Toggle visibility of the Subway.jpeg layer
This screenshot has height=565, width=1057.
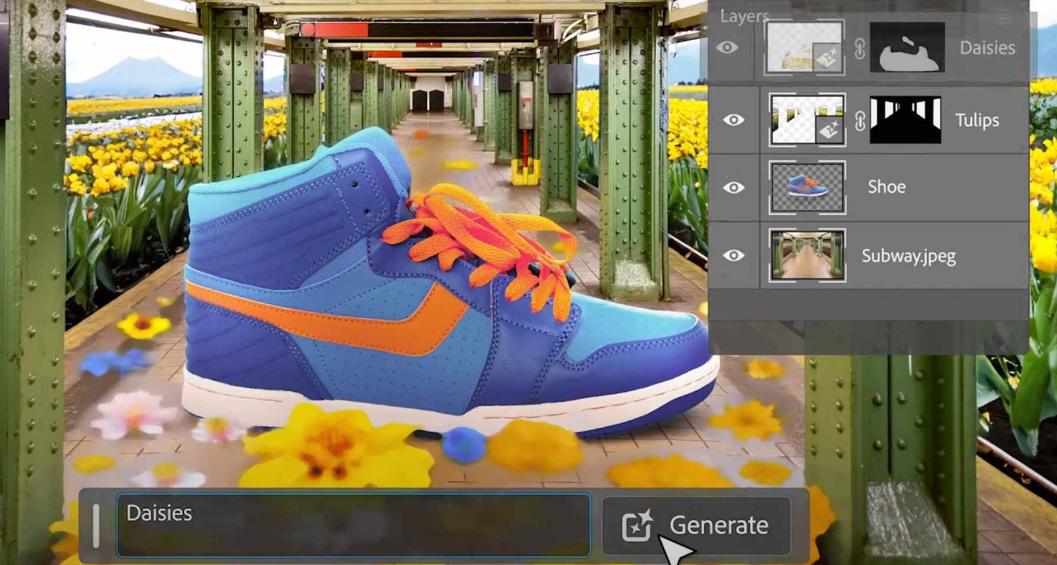pyautogui.click(x=733, y=255)
